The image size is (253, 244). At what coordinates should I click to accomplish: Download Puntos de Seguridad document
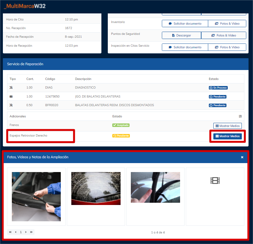[181, 35]
